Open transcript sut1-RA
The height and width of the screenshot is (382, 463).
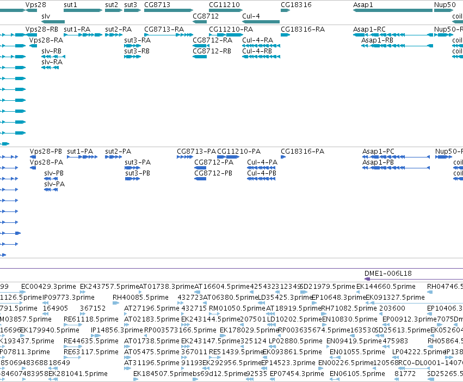[77, 29]
